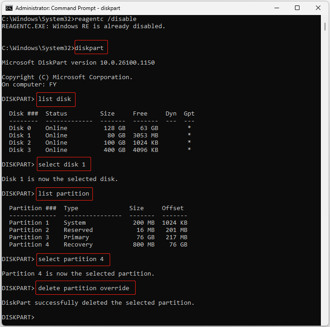This screenshot has height=327, width=330.
Task: Click the 'list disk' command
Action: 55,99
